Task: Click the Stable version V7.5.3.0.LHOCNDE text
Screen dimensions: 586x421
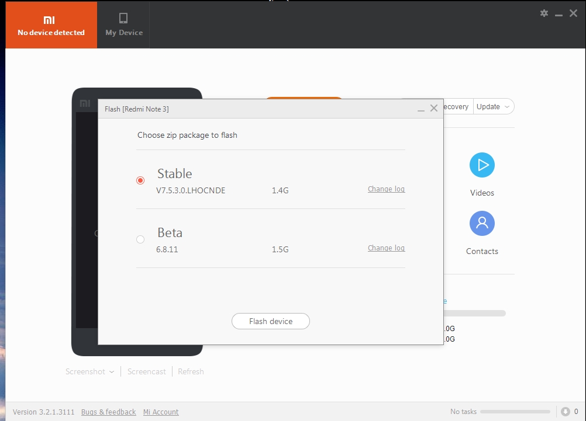Action: (191, 190)
